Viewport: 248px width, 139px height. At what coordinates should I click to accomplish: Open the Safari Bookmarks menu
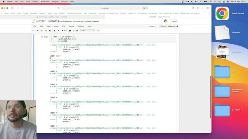(x=45, y=2)
